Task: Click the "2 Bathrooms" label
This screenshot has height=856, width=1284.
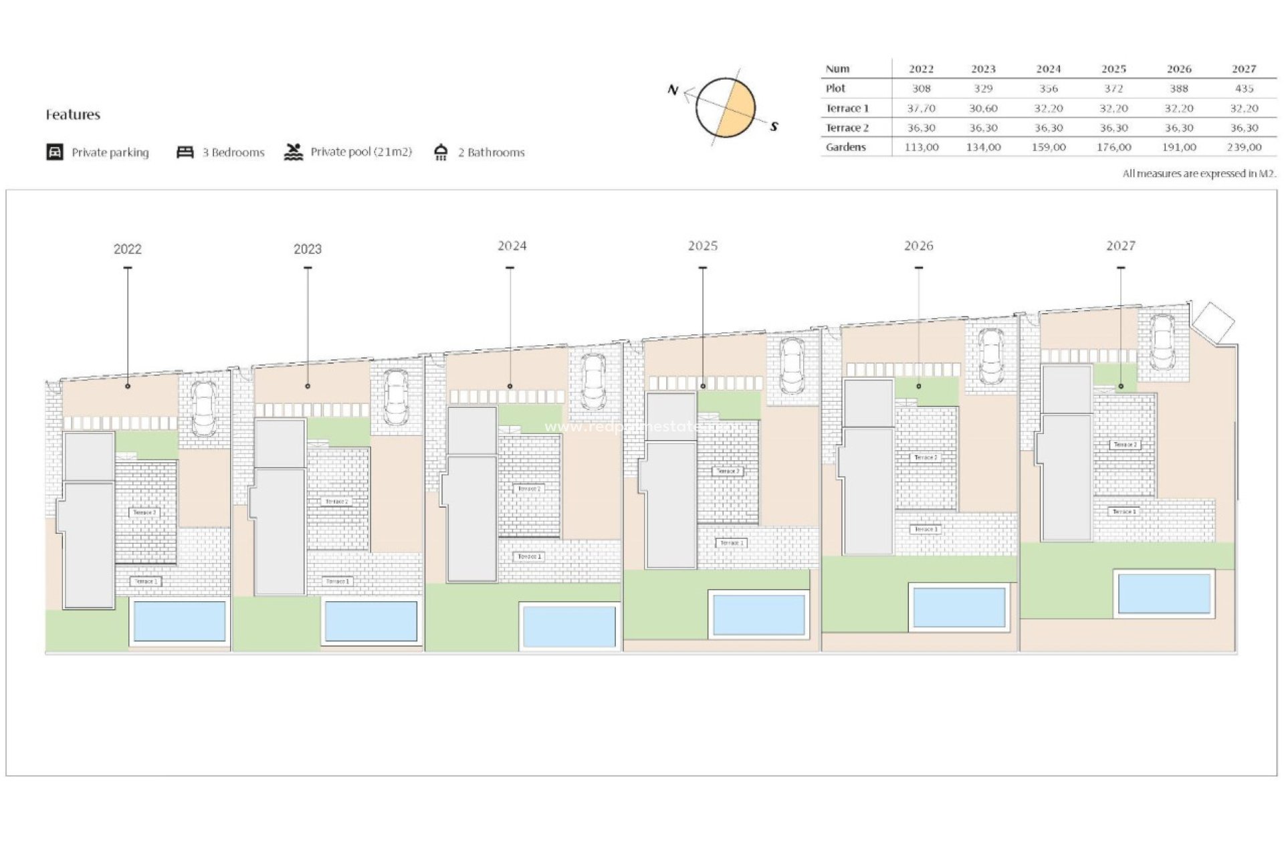Action: coord(492,152)
